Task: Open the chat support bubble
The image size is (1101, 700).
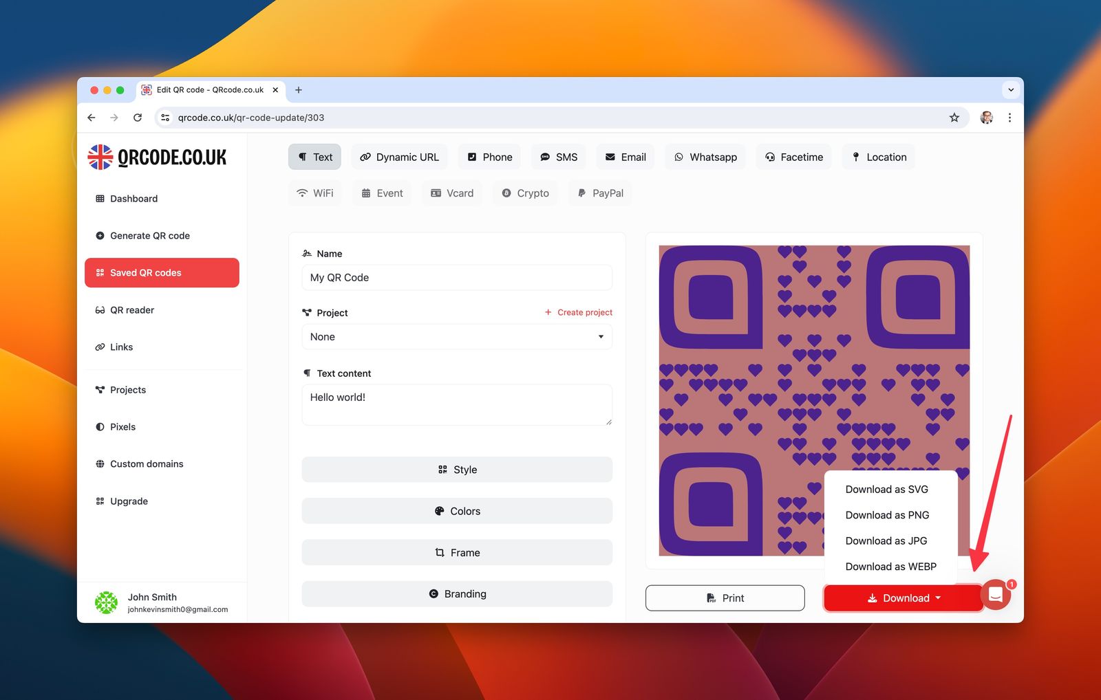Action: pyautogui.click(x=996, y=595)
